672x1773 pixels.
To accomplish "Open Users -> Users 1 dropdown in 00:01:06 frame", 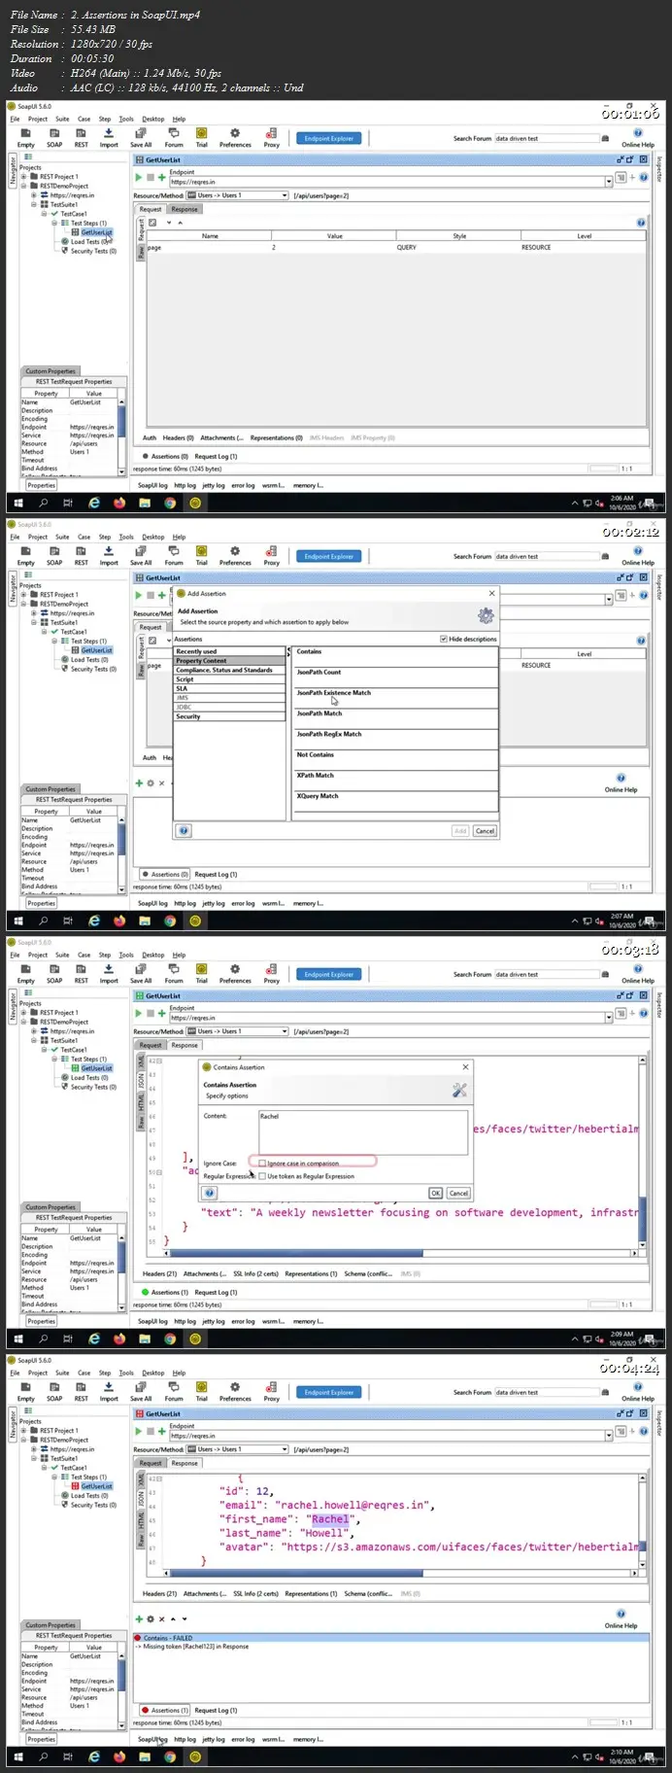I will [238, 195].
